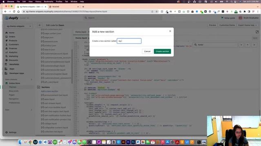Open the Ecom Graduates account menu
Image resolution: width=261 pixels, height=146 pixels.
tap(248, 18)
